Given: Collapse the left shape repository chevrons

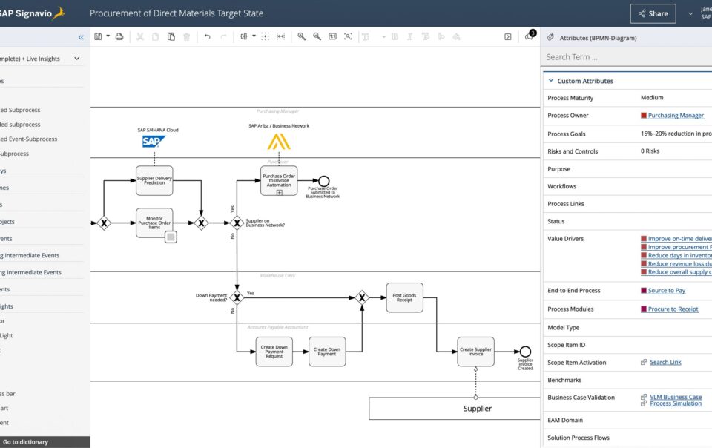Looking at the screenshot, I should click(x=81, y=37).
